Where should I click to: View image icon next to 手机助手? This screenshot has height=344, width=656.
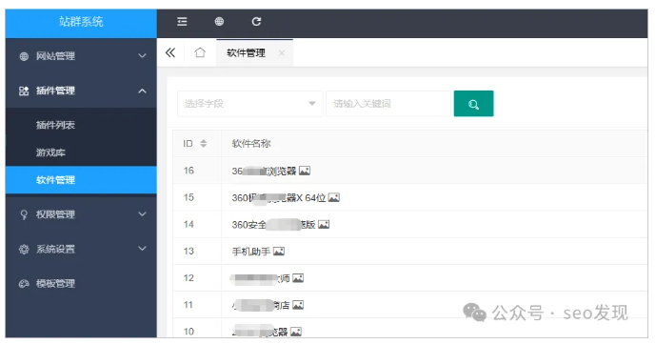click(279, 252)
